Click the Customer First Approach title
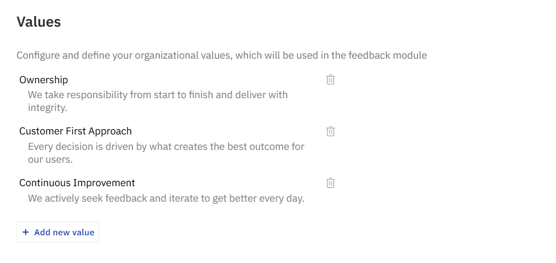This screenshot has height=263, width=556. coord(75,131)
